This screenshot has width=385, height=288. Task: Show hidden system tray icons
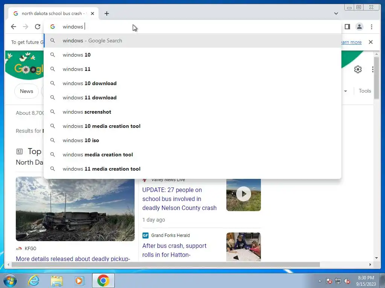pyautogui.click(x=320, y=281)
